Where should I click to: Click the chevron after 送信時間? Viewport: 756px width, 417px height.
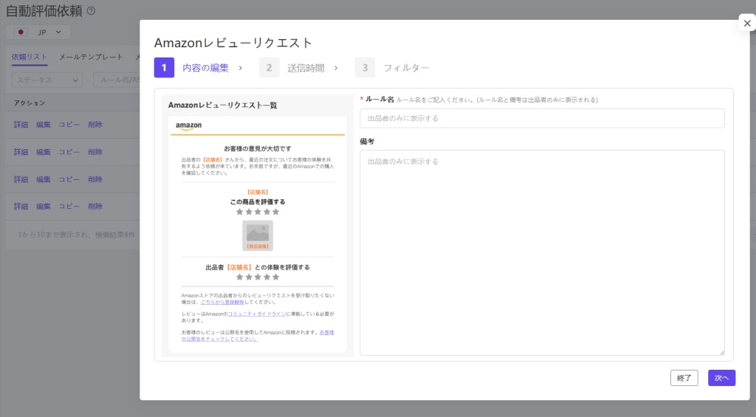point(336,68)
